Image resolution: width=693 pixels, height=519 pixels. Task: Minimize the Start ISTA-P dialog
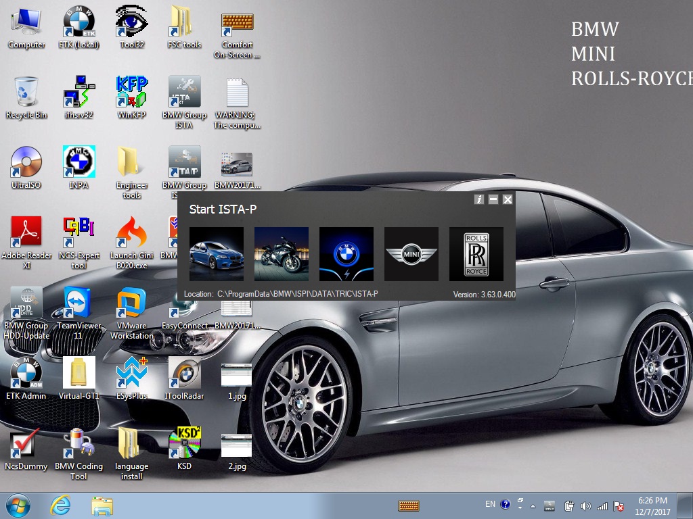click(493, 199)
